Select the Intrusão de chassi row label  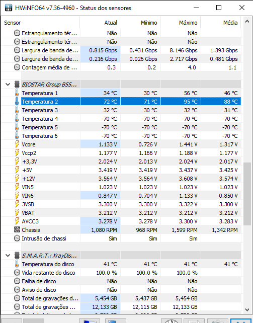coord(44,238)
